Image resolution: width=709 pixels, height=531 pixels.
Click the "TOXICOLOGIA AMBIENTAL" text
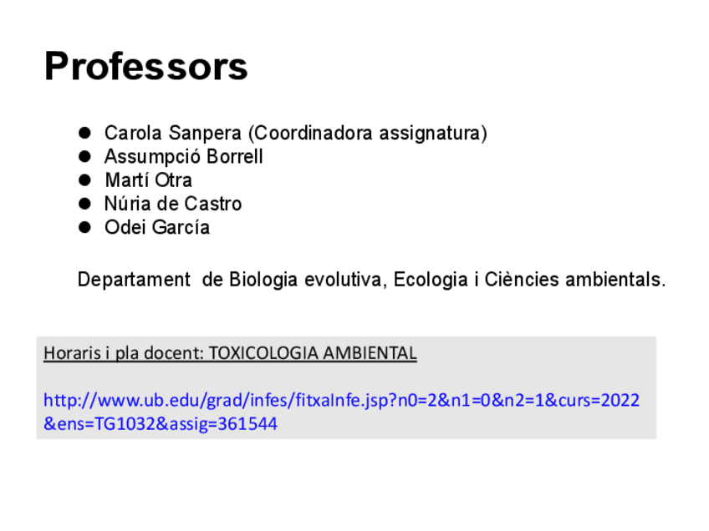click(312, 353)
